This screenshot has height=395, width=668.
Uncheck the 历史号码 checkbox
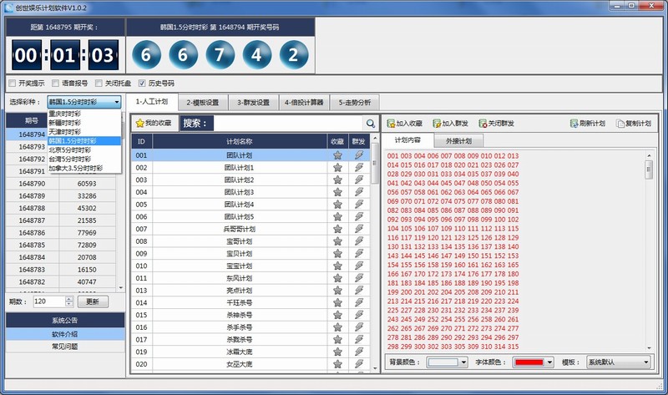click(x=142, y=84)
